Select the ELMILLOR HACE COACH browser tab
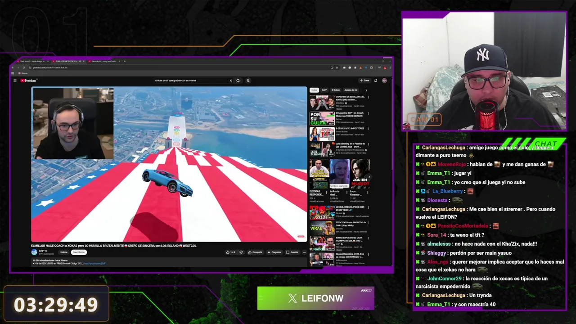This screenshot has width=576, height=324. pyautogui.click(x=67, y=61)
